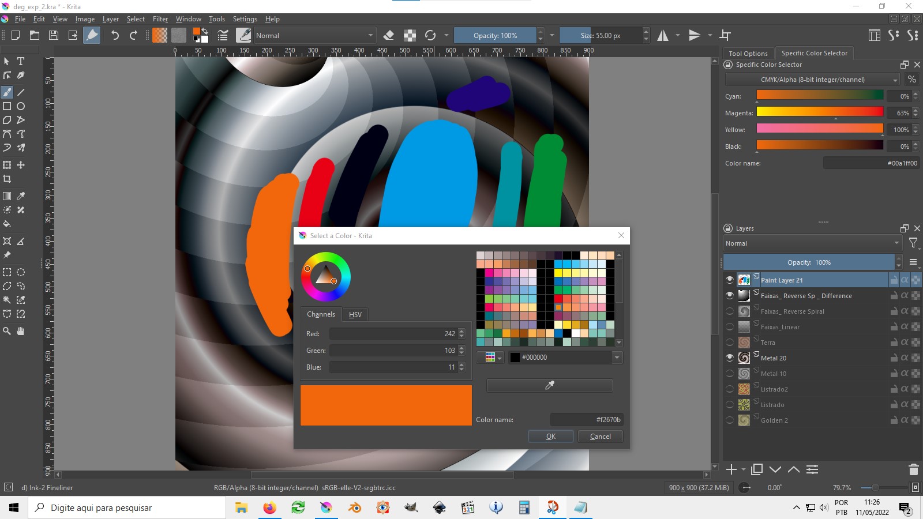
Task: Switch to the Tool Options tab
Action: pos(748,53)
